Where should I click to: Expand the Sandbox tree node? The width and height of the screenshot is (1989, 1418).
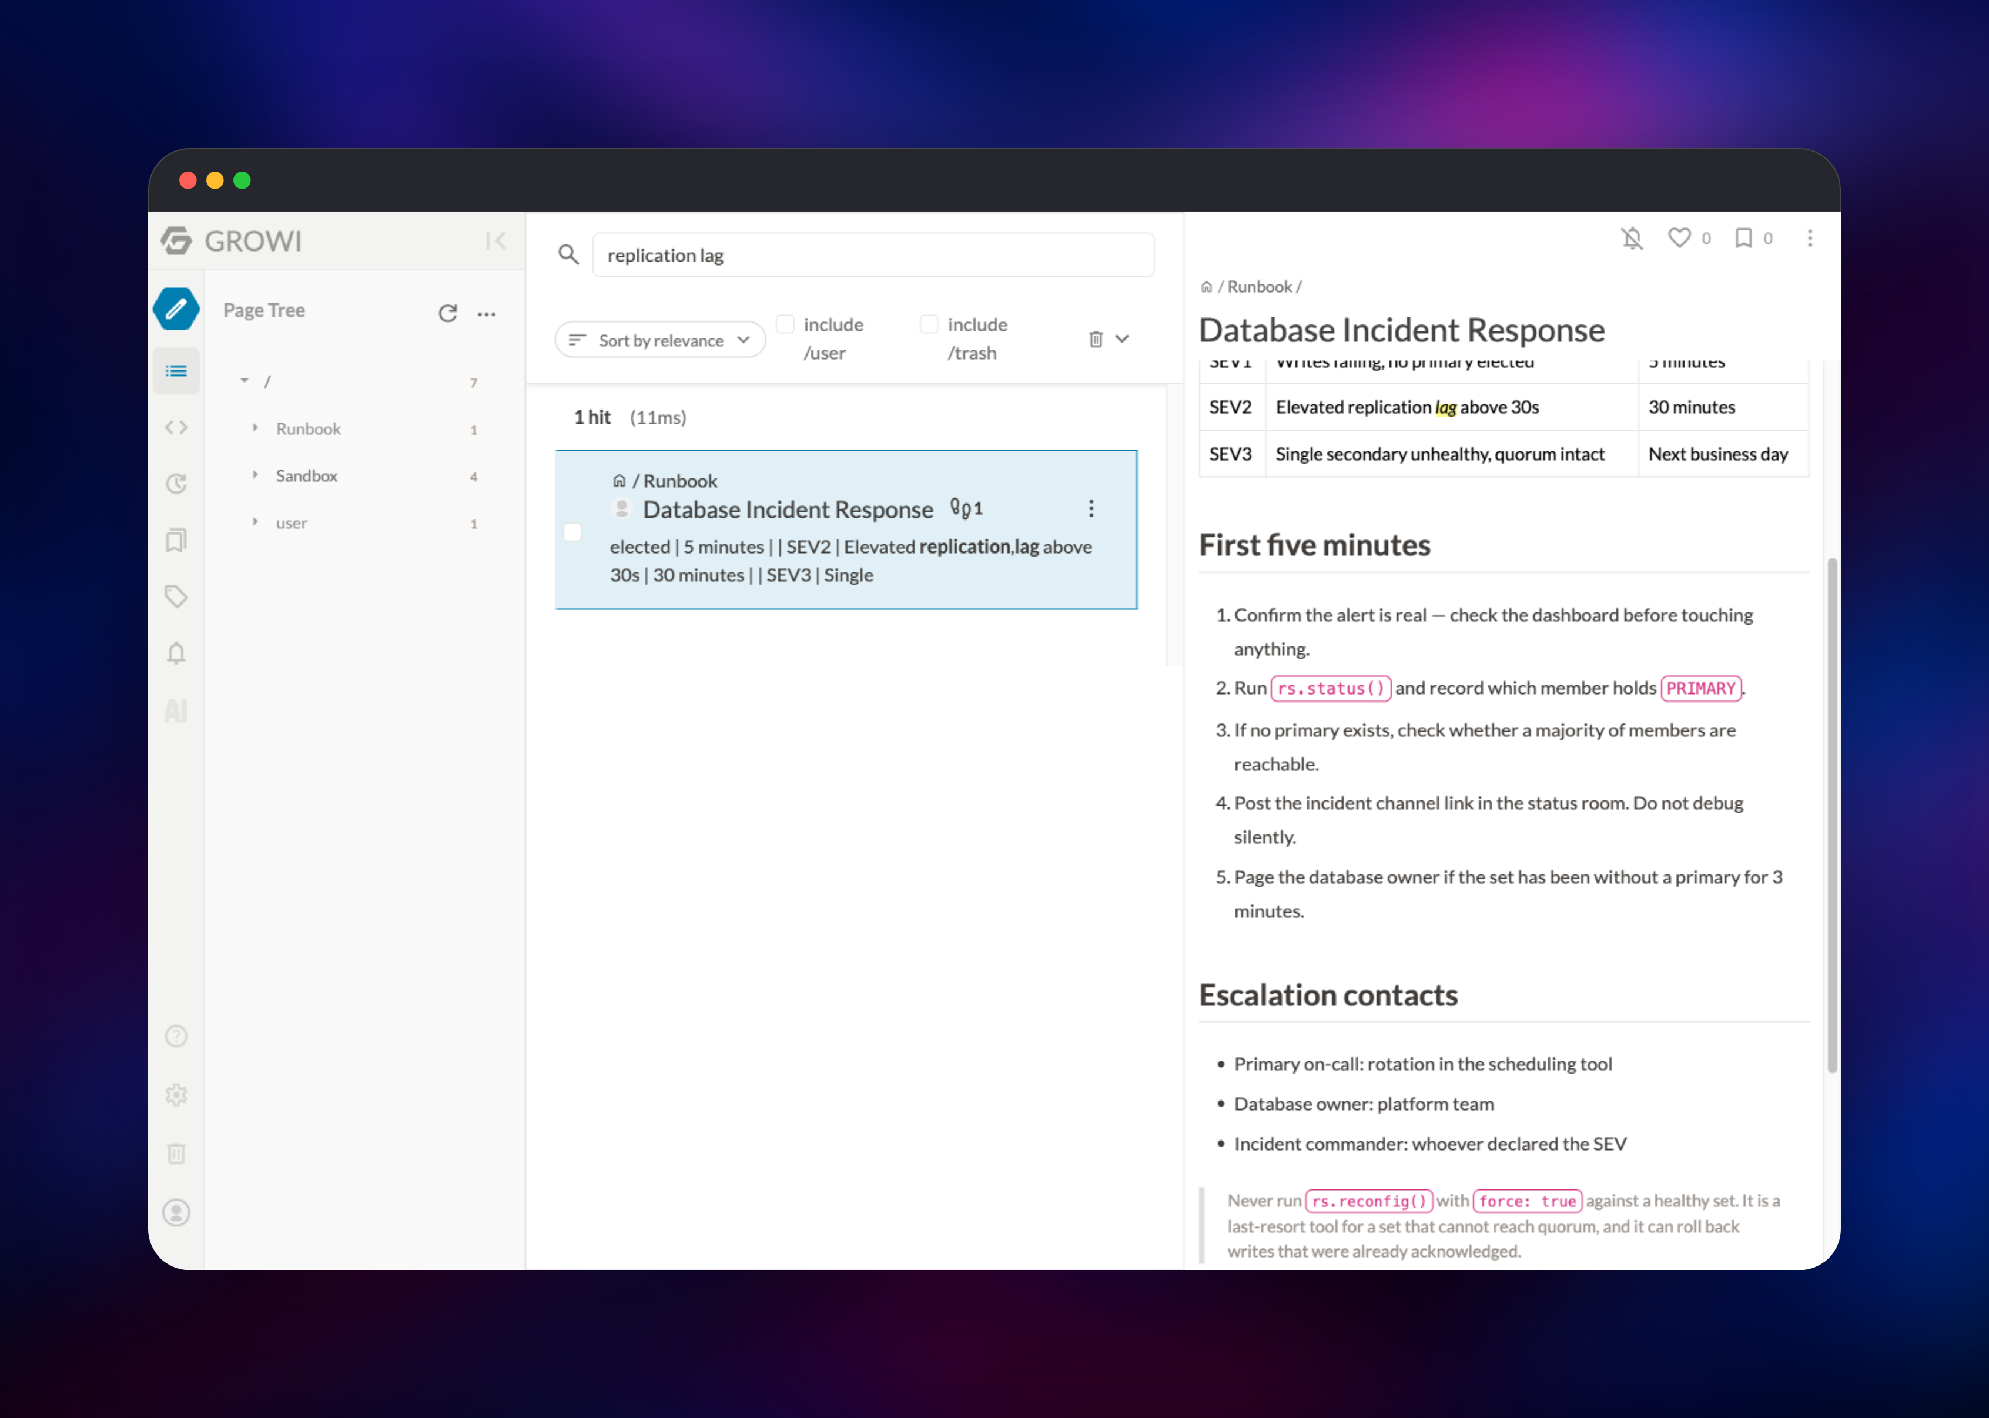point(255,475)
